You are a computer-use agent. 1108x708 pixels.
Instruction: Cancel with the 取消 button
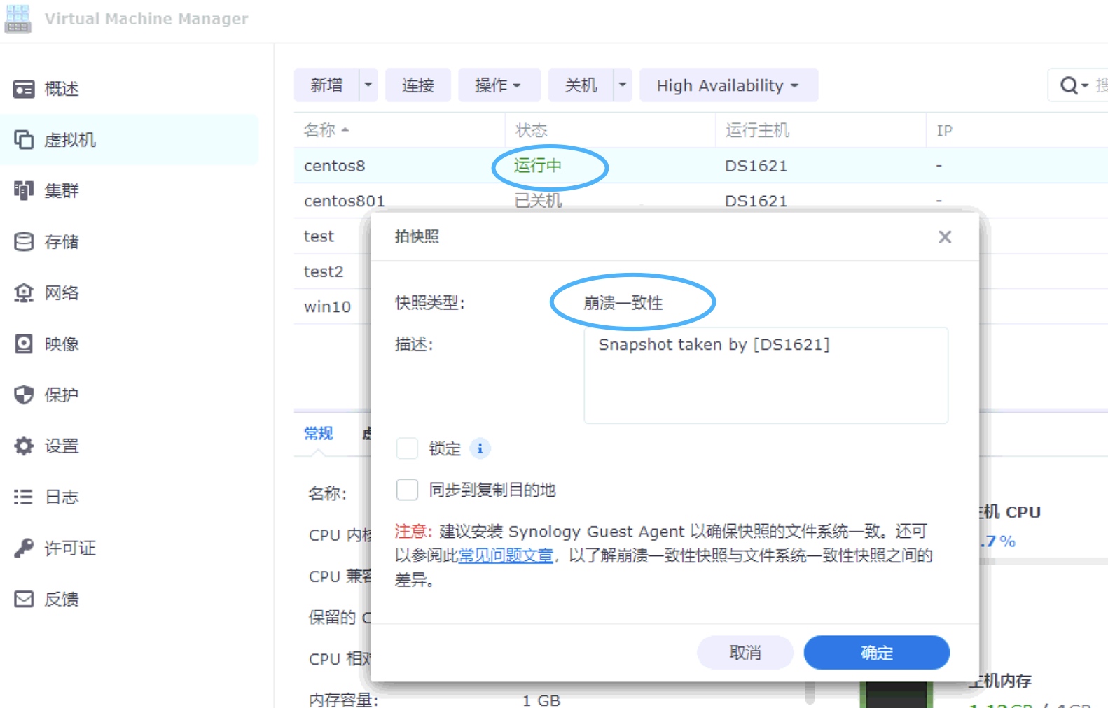[x=745, y=653]
